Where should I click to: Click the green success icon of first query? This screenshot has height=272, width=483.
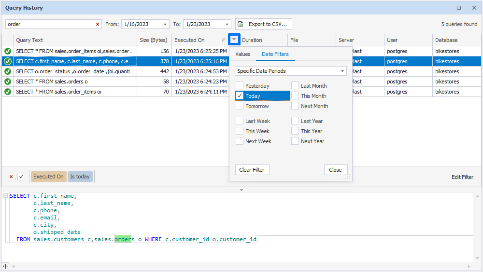8,51
